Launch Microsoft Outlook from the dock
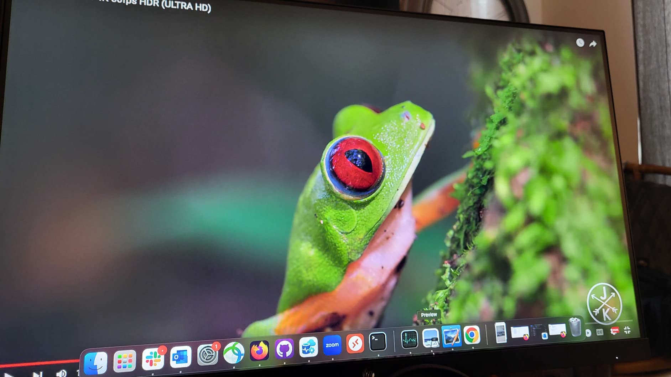 (x=180, y=356)
